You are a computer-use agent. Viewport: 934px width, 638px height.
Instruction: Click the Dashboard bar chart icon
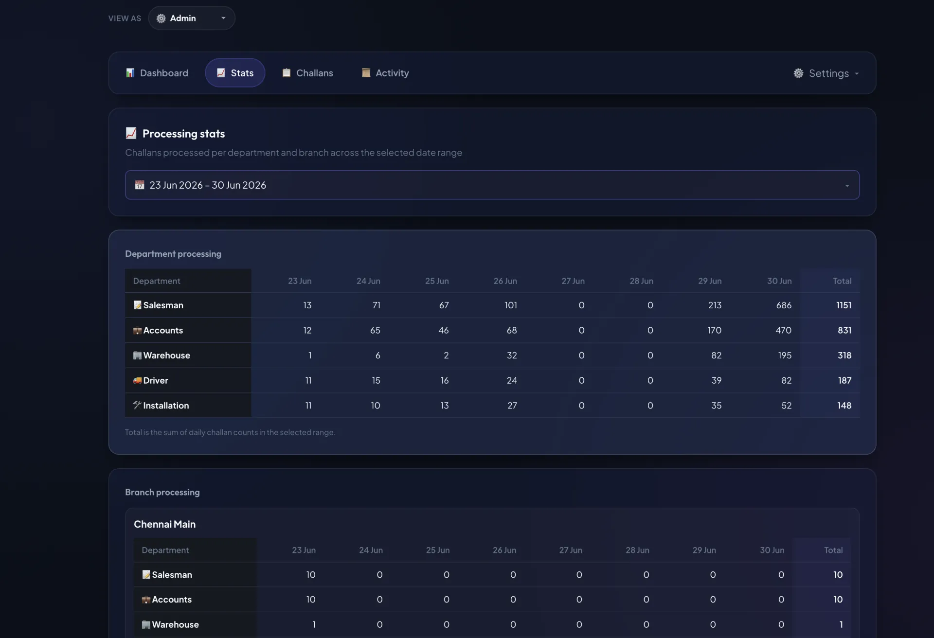pyautogui.click(x=130, y=73)
